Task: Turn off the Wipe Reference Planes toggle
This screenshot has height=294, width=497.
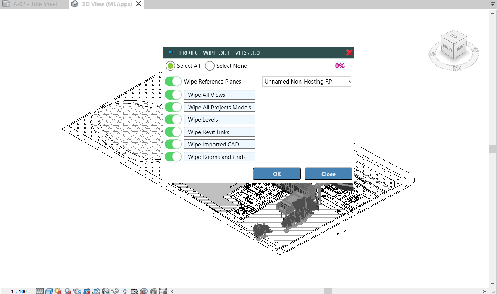Action: click(173, 82)
